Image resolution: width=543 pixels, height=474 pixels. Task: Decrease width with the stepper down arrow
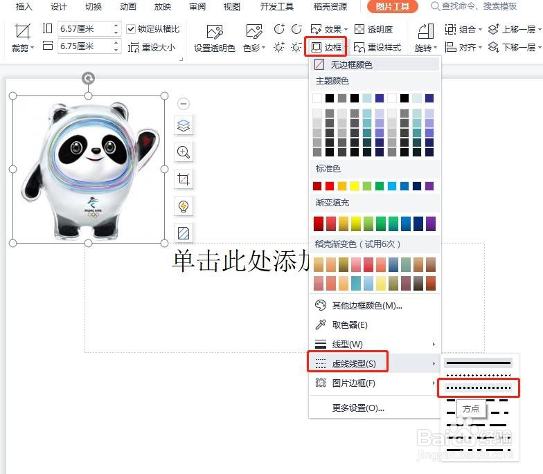(x=116, y=50)
